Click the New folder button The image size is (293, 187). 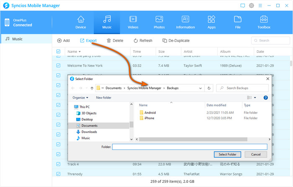(x=103, y=98)
